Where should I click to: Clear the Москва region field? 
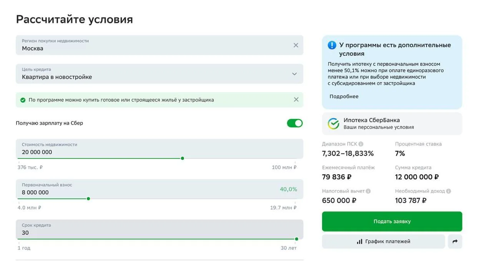coord(296,45)
